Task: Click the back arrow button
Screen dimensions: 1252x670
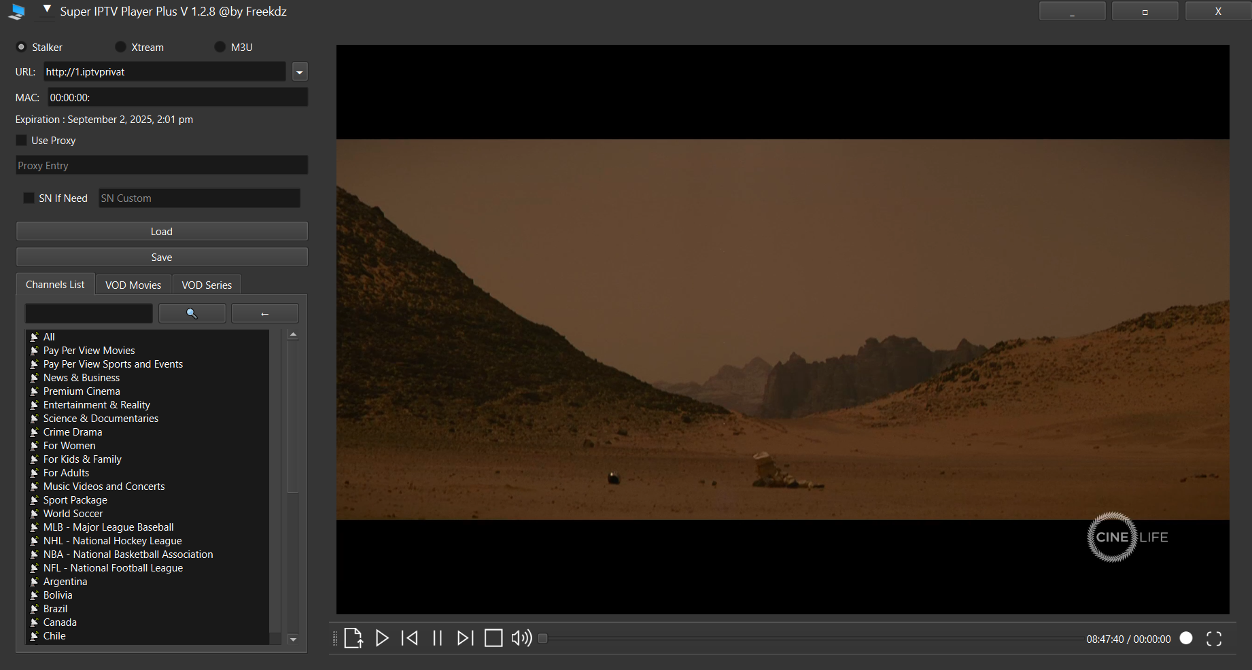Action: pos(265,313)
